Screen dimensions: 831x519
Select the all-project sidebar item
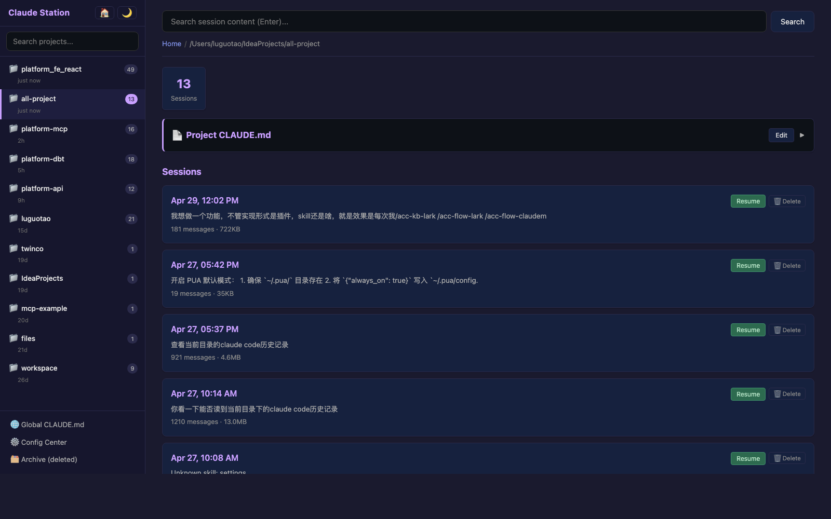click(72, 104)
